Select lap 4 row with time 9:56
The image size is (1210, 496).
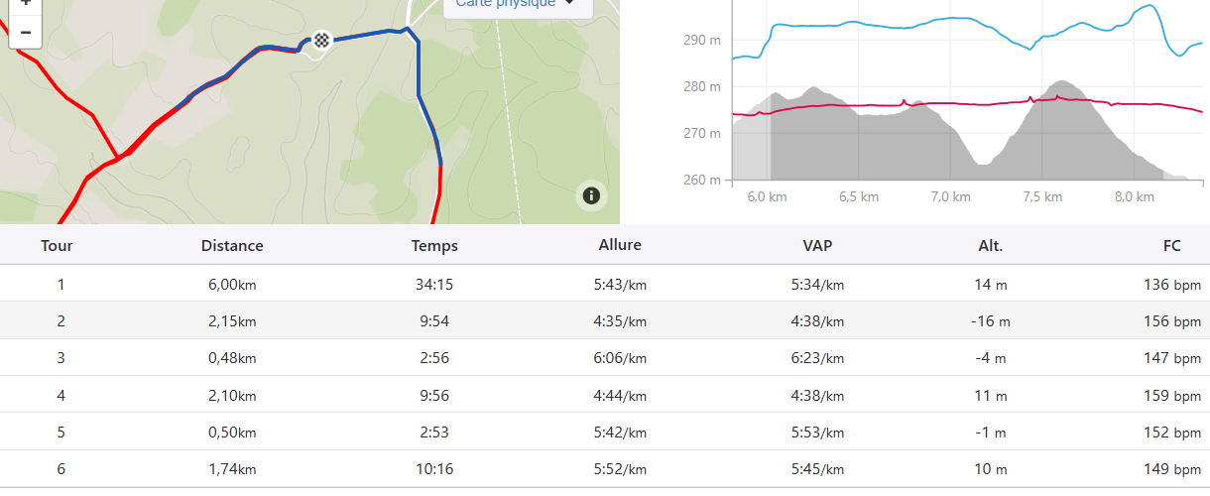coord(434,396)
